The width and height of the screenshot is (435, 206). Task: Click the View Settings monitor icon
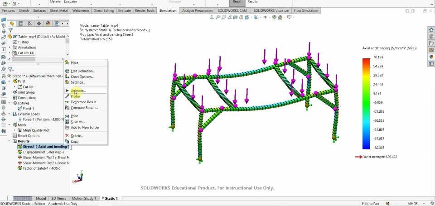coord(290,17)
